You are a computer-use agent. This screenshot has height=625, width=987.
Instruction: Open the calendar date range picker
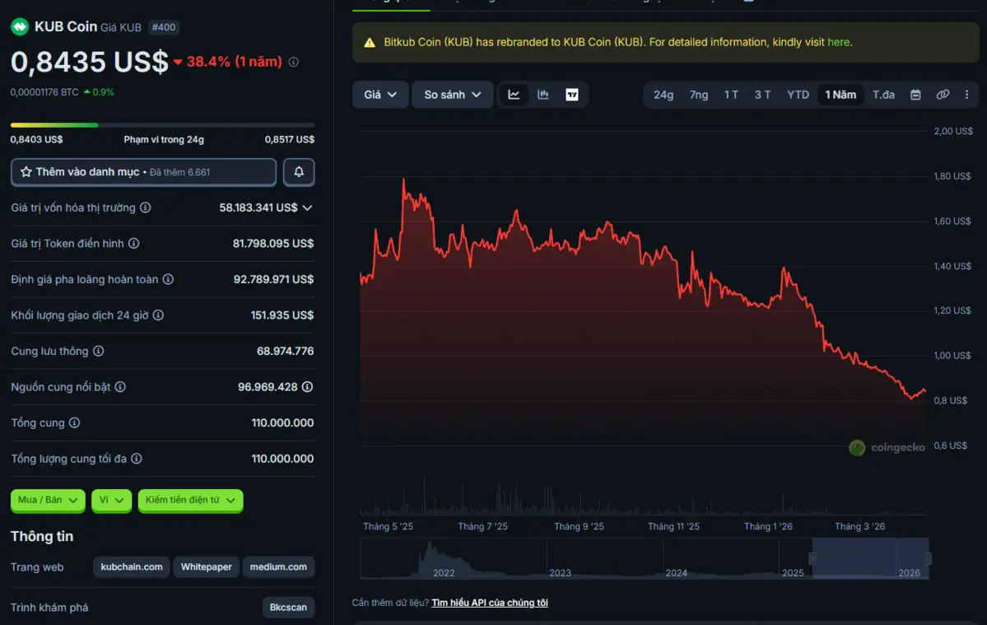tap(915, 95)
